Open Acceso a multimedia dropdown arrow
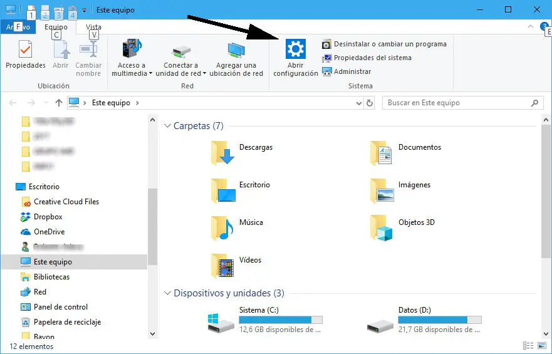 pos(150,73)
